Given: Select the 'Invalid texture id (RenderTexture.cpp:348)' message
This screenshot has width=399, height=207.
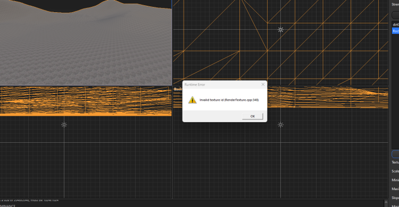Looking at the screenshot, I should [229, 100].
